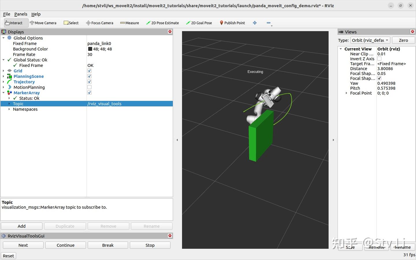Click the Zero button in Views panel
416x260 pixels.
point(403,40)
